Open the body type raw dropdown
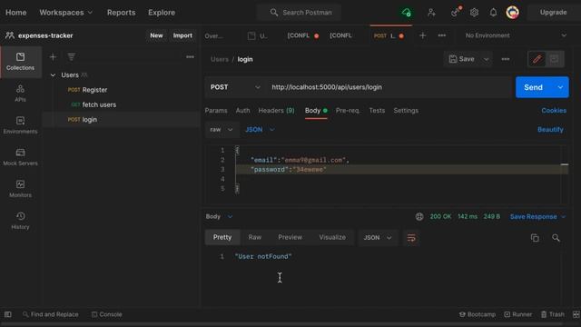Viewport: 581px width, 327px height. pos(222,130)
